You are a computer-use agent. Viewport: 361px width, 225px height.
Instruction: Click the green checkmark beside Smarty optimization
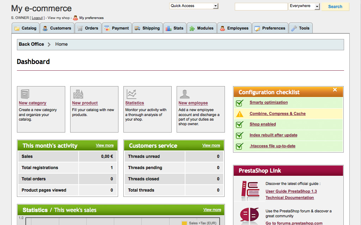click(240, 103)
